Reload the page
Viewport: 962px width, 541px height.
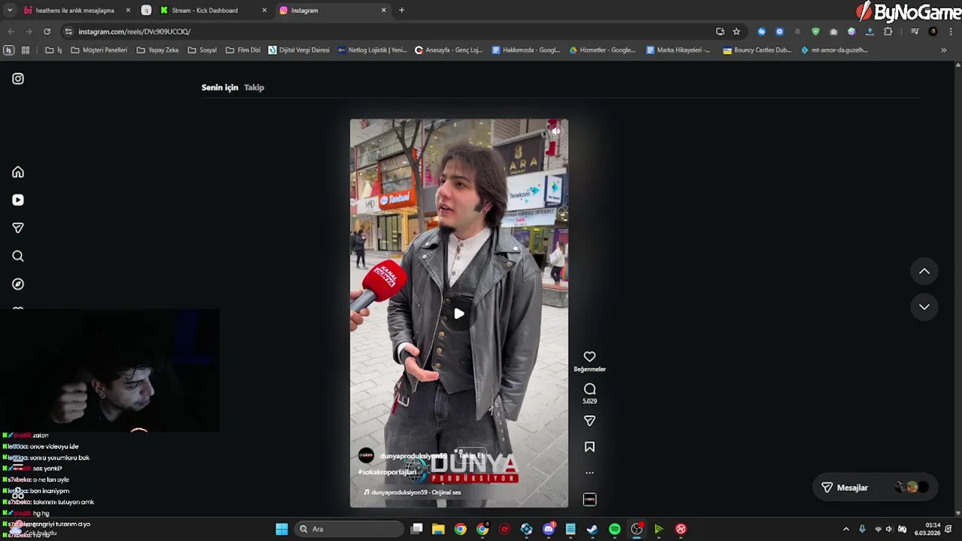pyautogui.click(x=47, y=32)
